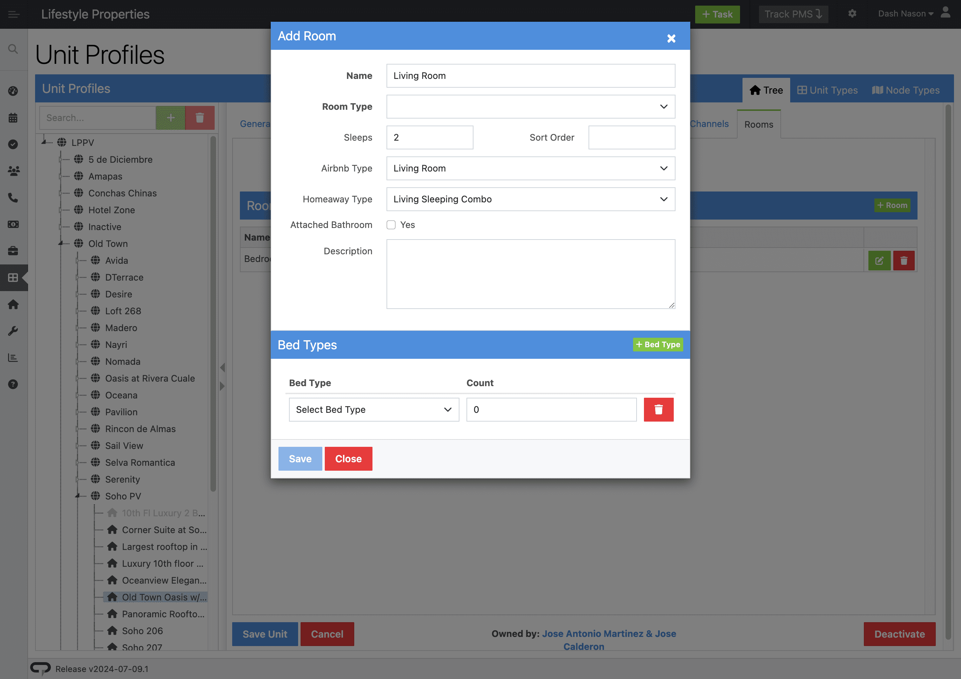Open the reports chart sidebar icon

(x=13, y=357)
